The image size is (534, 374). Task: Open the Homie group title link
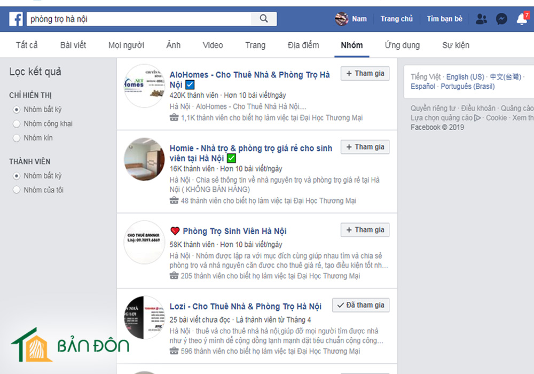251,153
